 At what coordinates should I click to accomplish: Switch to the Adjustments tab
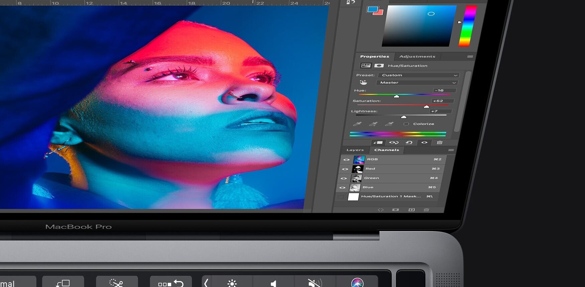click(x=417, y=57)
